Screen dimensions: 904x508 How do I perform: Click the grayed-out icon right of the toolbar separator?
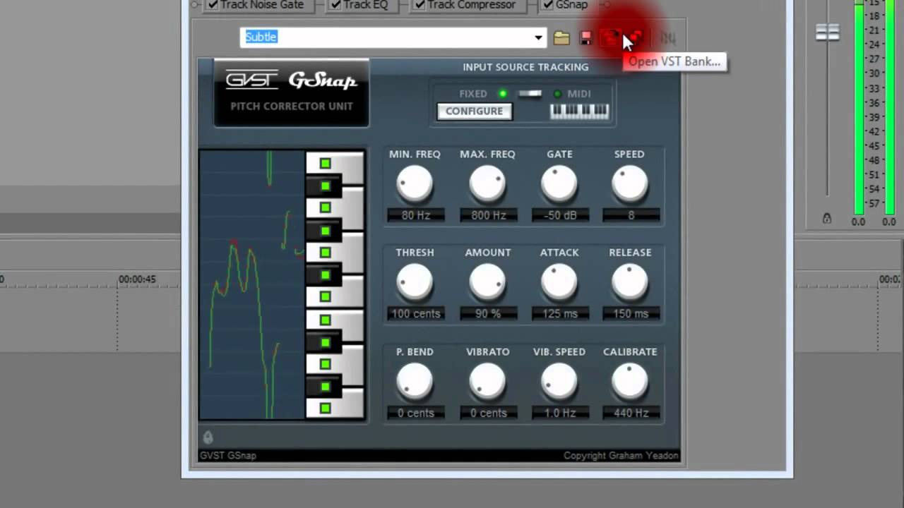pyautogui.click(x=667, y=37)
